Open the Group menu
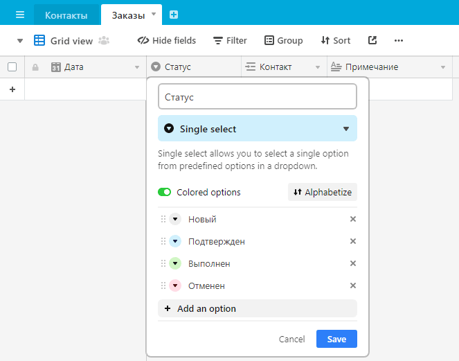 [284, 40]
